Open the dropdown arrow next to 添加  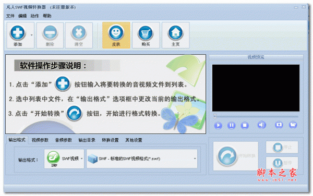tap(31, 35)
